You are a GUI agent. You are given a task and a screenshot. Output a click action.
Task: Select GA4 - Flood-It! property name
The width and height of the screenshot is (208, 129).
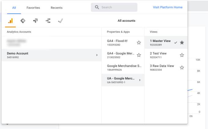[117, 41]
